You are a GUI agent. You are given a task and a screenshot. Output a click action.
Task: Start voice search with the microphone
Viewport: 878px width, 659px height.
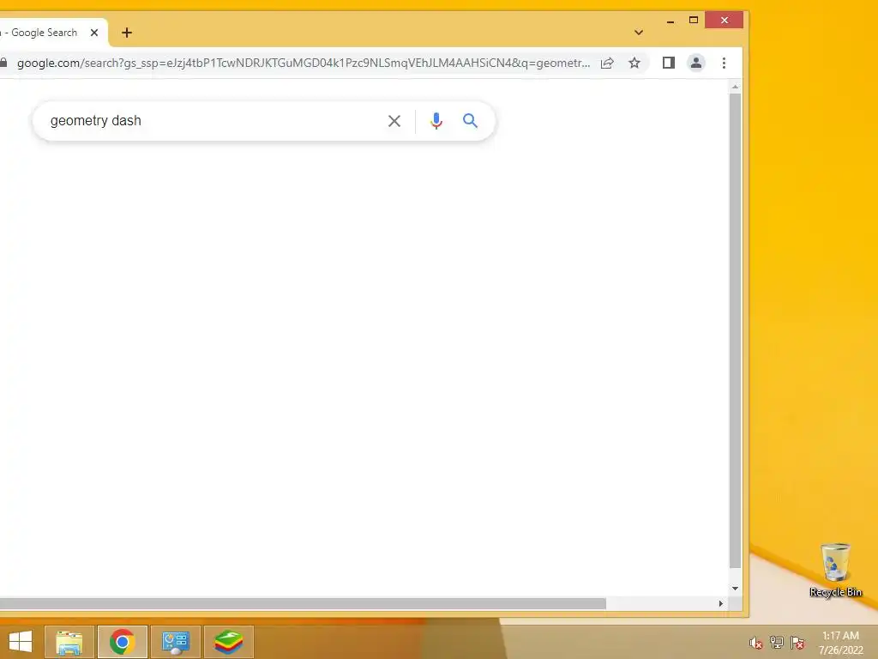[x=436, y=120]
